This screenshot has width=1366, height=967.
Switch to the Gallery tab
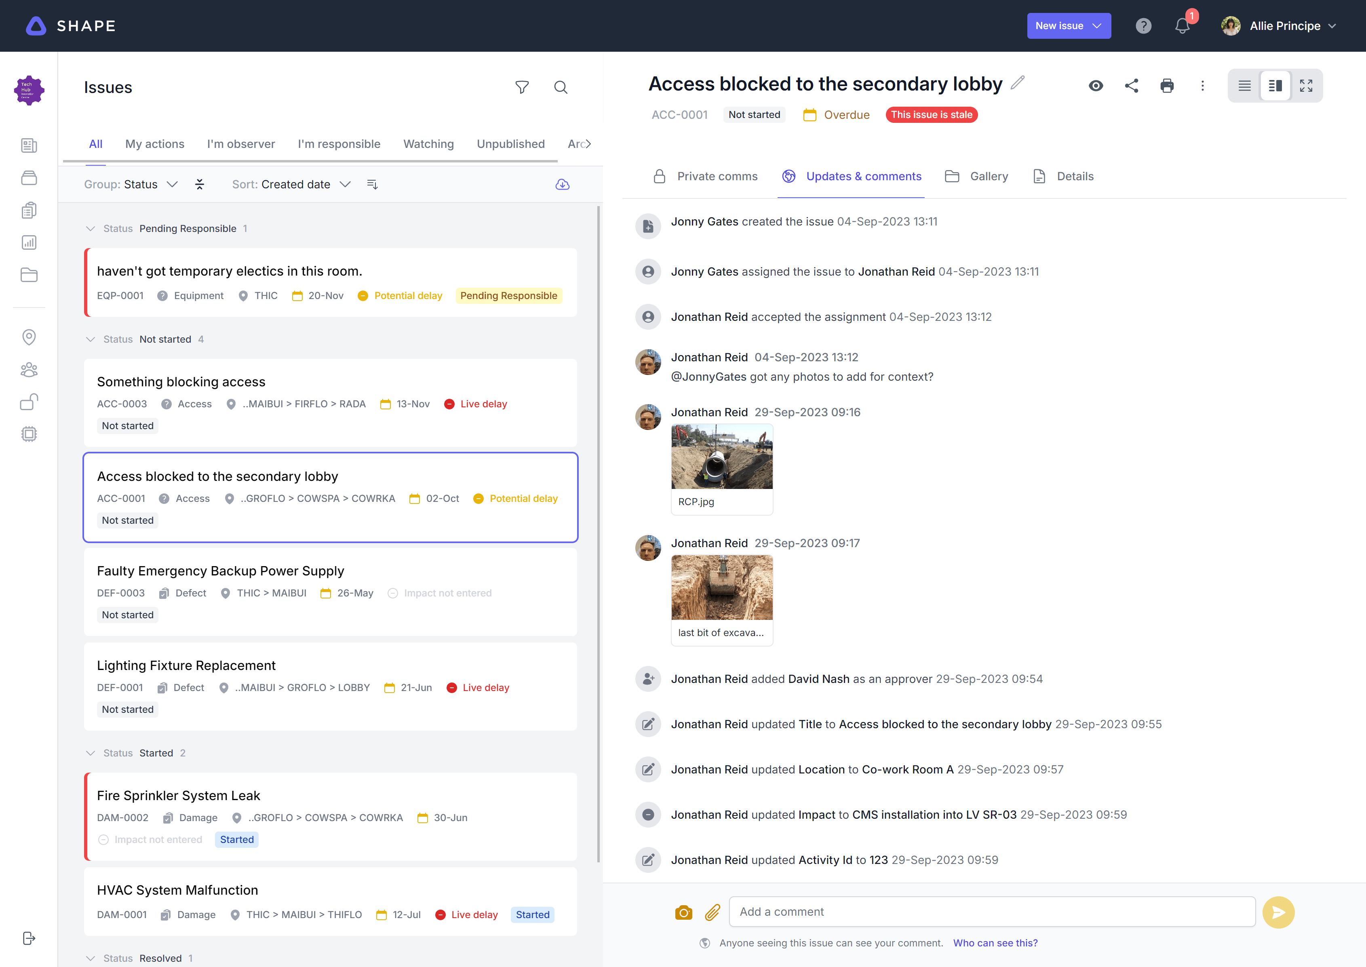click(x=976, y=176)
